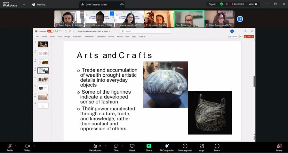288x153 pixels.
Task: Click the green Share screen icon
Action: tap(149, 147)
